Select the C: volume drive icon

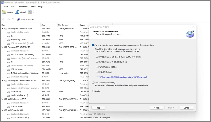(x=9, y=62)
